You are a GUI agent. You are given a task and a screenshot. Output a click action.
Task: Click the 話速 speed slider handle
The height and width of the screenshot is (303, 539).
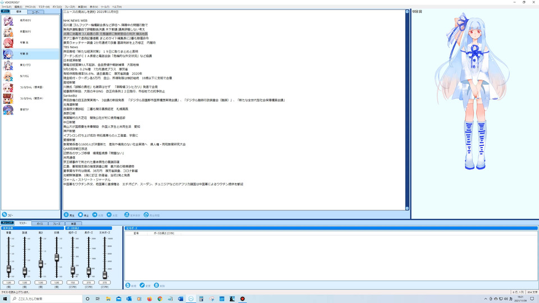click(25, 271)
